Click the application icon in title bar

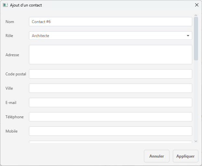pos(5,5)
